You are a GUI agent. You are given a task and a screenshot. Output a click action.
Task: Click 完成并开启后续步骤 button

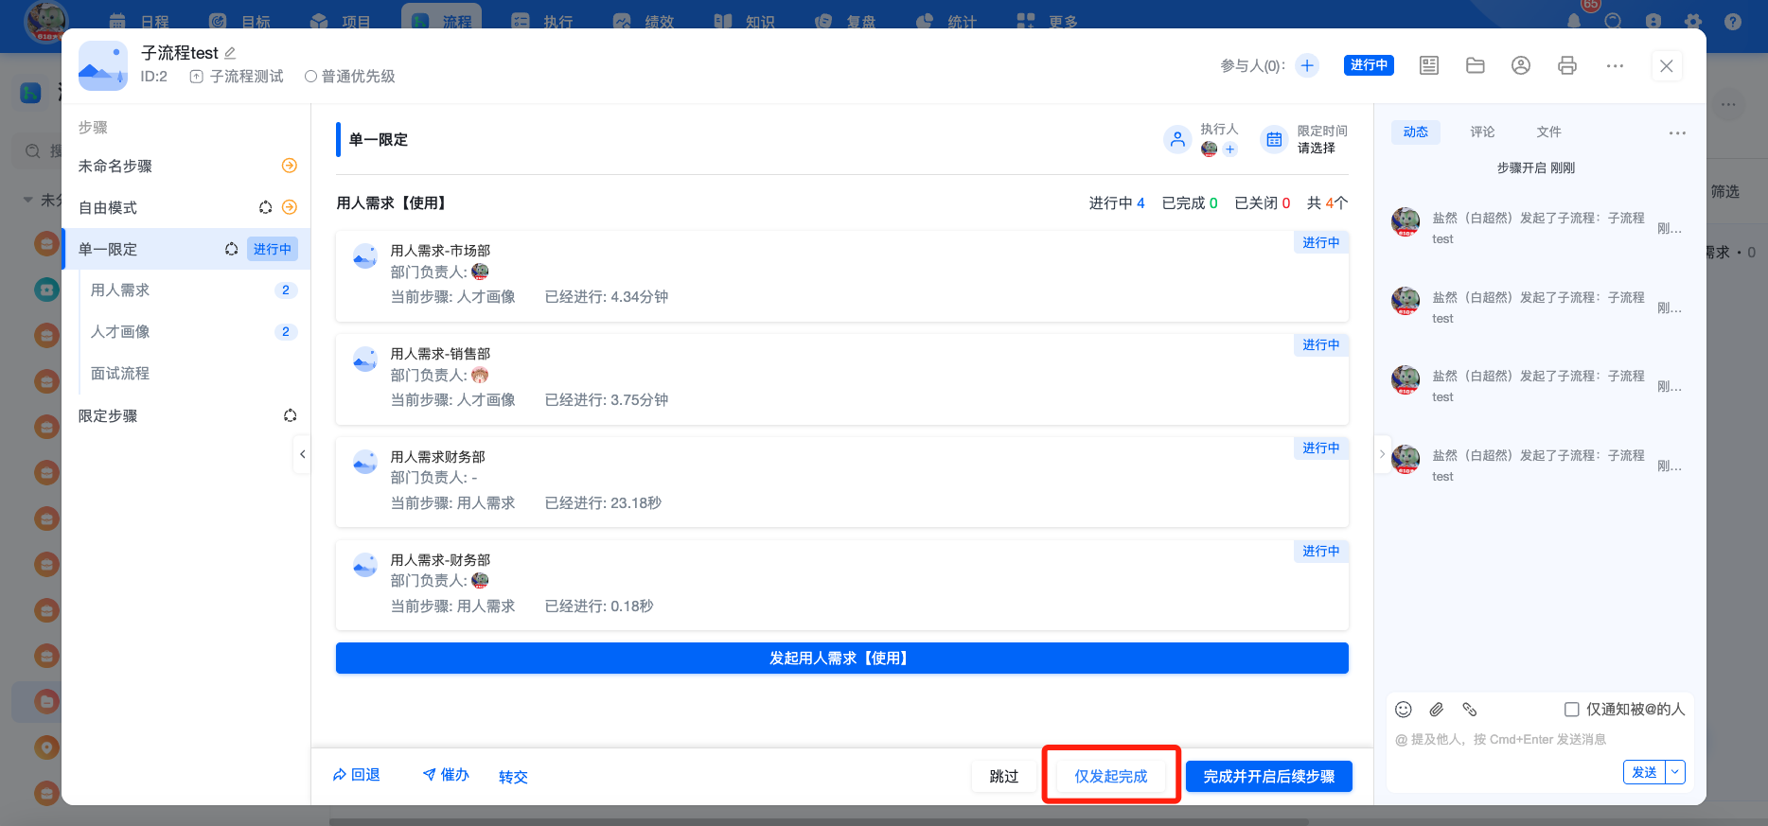pos(1269,776)
